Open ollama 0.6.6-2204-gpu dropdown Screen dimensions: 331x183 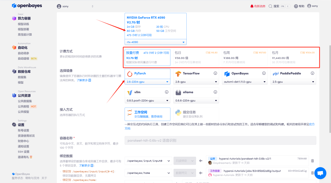(196, 101)
